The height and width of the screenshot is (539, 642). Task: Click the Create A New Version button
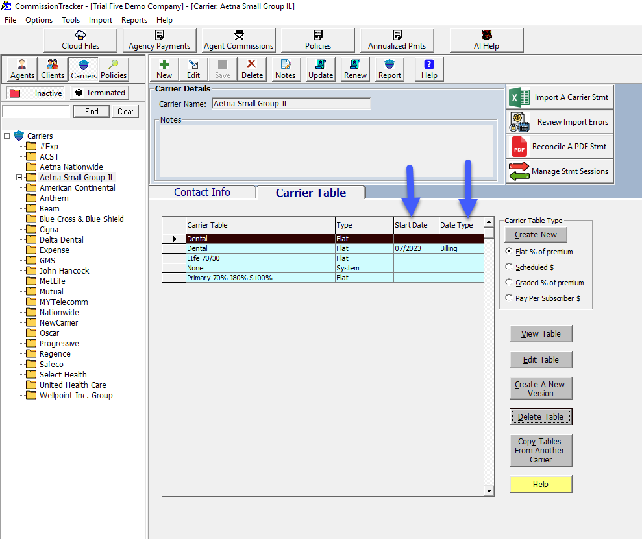pyautogui.click(x=541, y=389)
